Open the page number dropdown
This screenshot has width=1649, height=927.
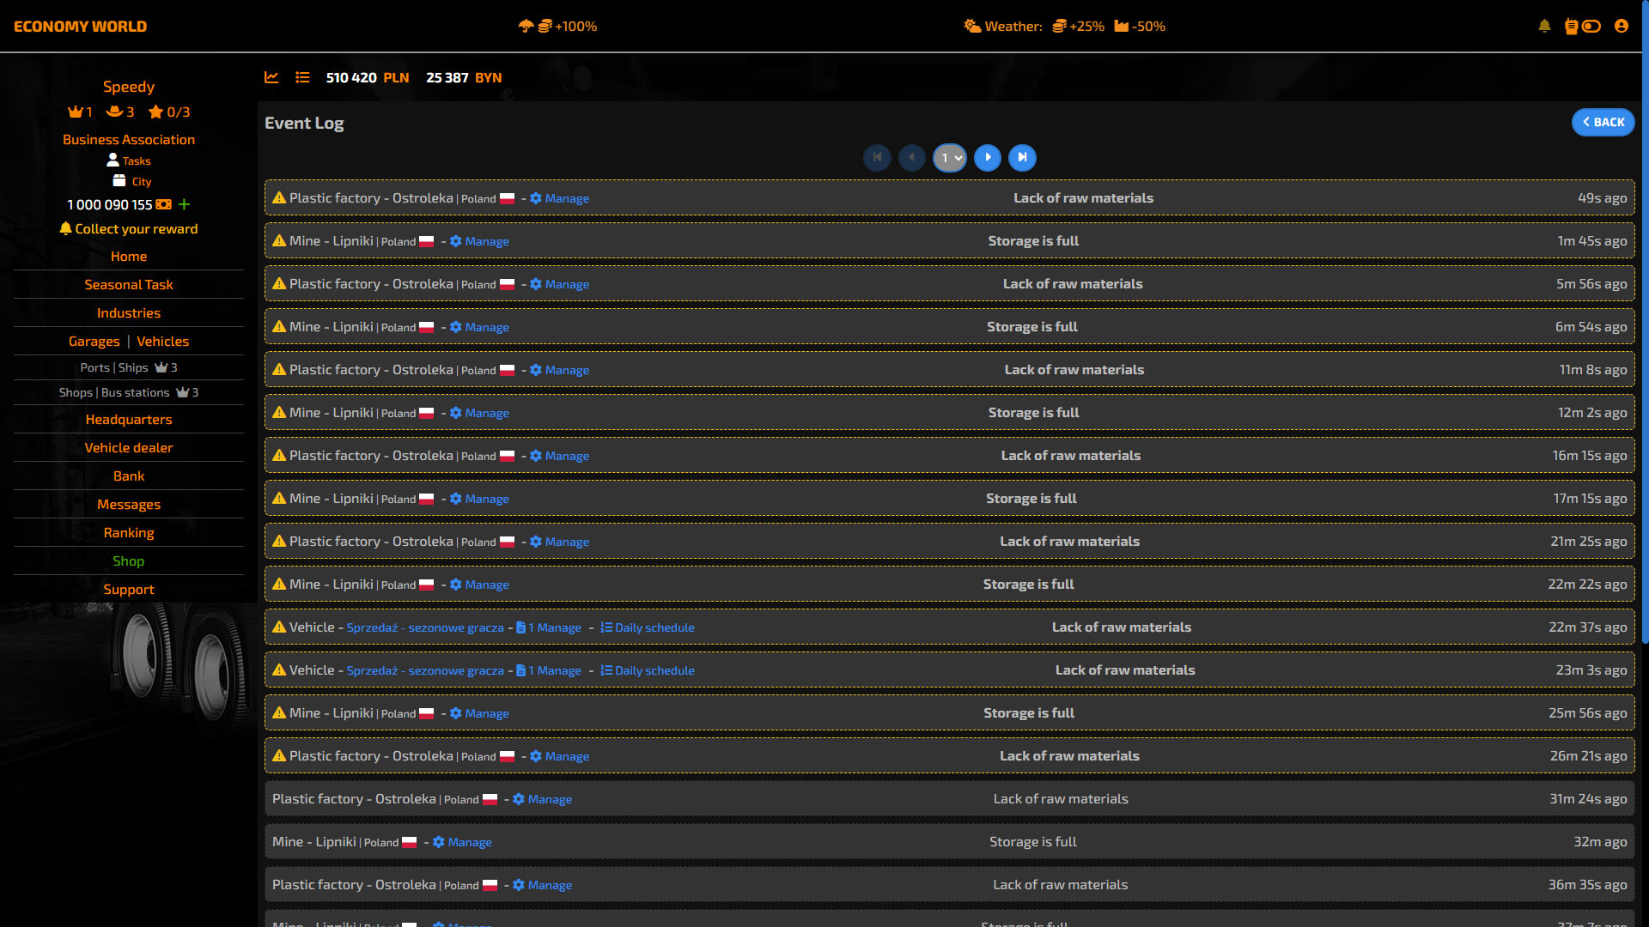click(x=950, y=157)
